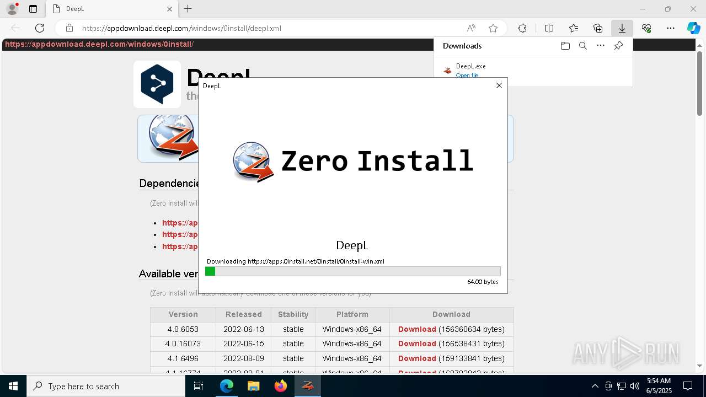706x397 pixels.
Task: Open volume control in system tray
Action: (634, 386)
